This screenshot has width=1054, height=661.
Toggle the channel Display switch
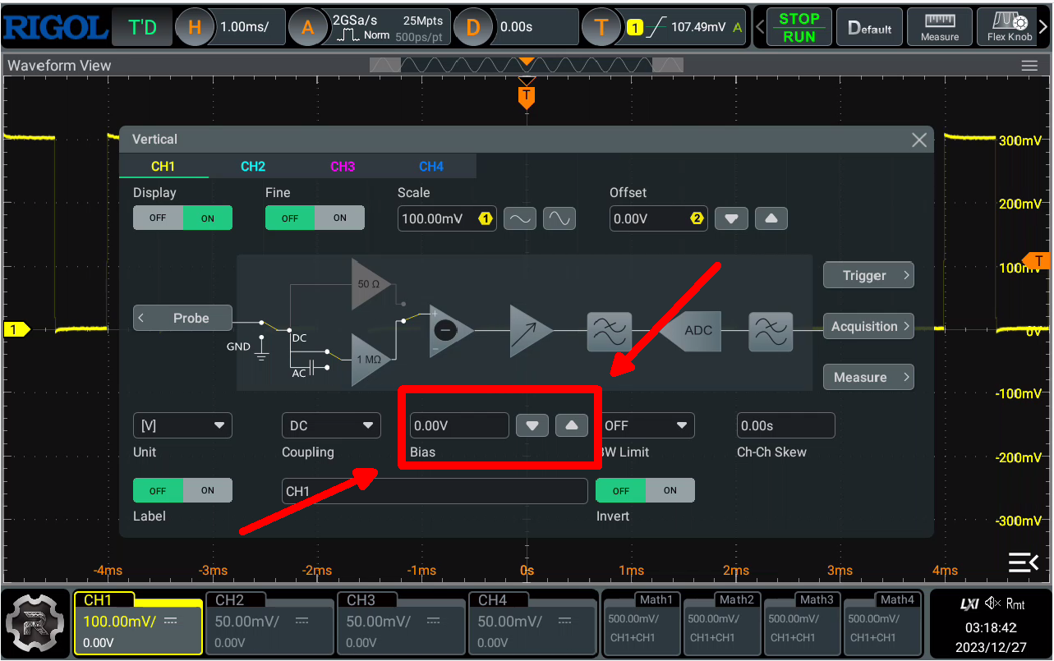click(182, 218)
